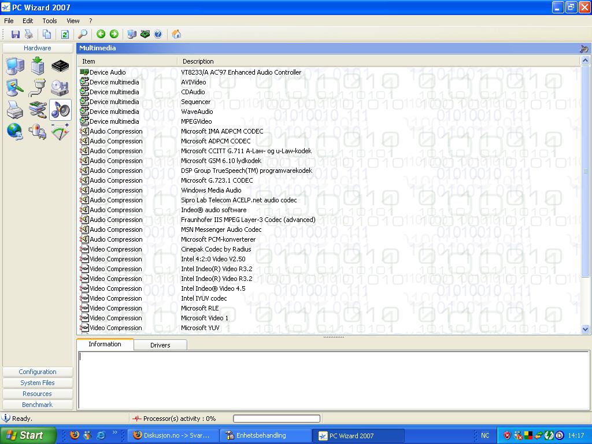Select the CDAudio multimedia device row
The width and height of the screenshot is (592, 444).
pyautogui.click(x=328, y=92)
